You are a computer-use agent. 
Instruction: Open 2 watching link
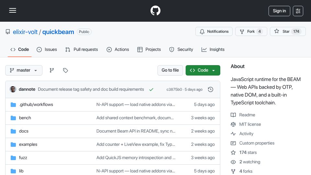(250, 162)
